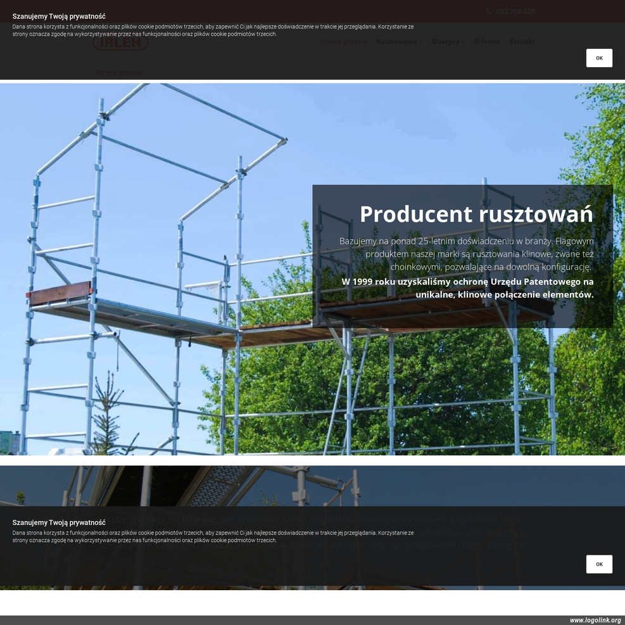Open the Rusztowania dropdown menu
This screenshot has height=625, width=625.
pyautogui.click(x=396, y=42)
